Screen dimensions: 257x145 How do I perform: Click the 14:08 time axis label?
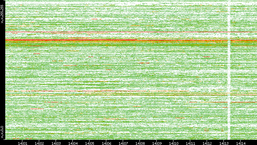pyautogui.click(x=140, y=143)
